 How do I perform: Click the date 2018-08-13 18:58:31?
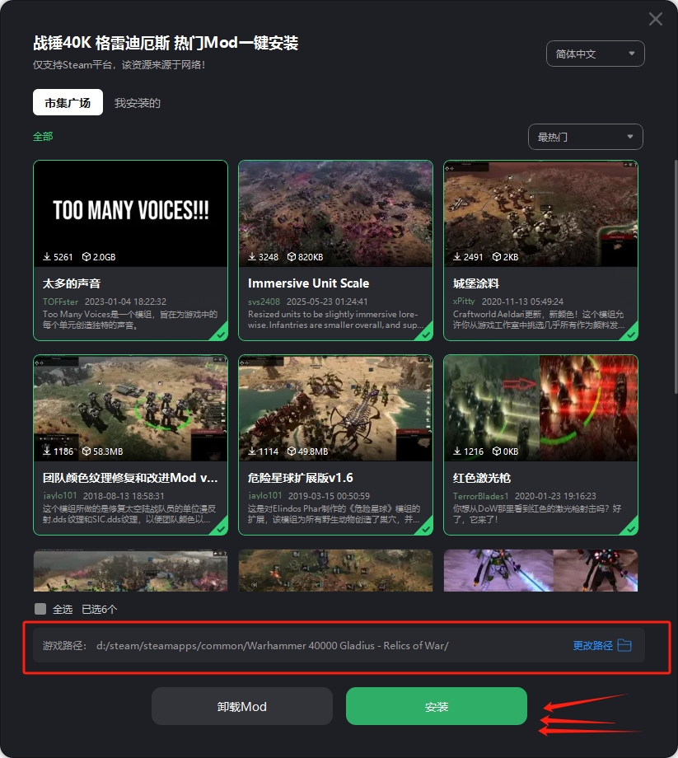pos(124,496)
